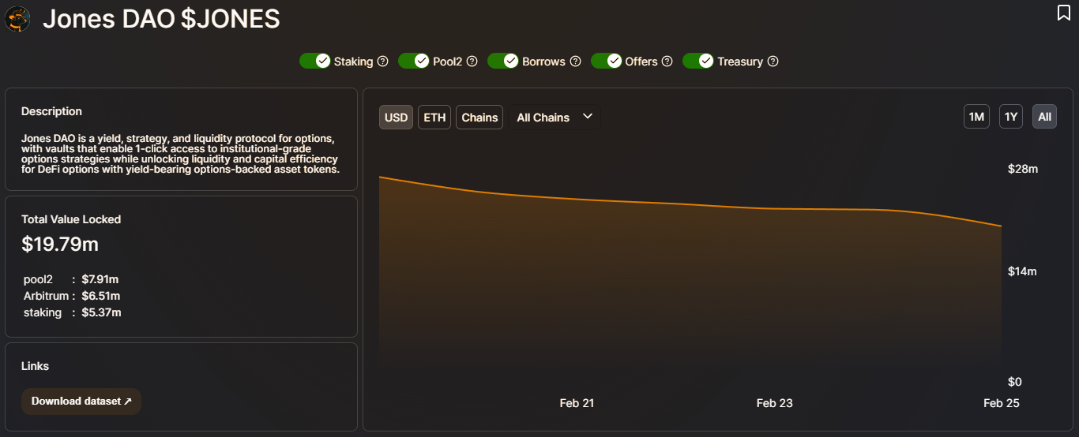The height and width of the screenshot is (437, 1079).
Task: Click the Total Value Locked label
Action: tap(71, 219)
